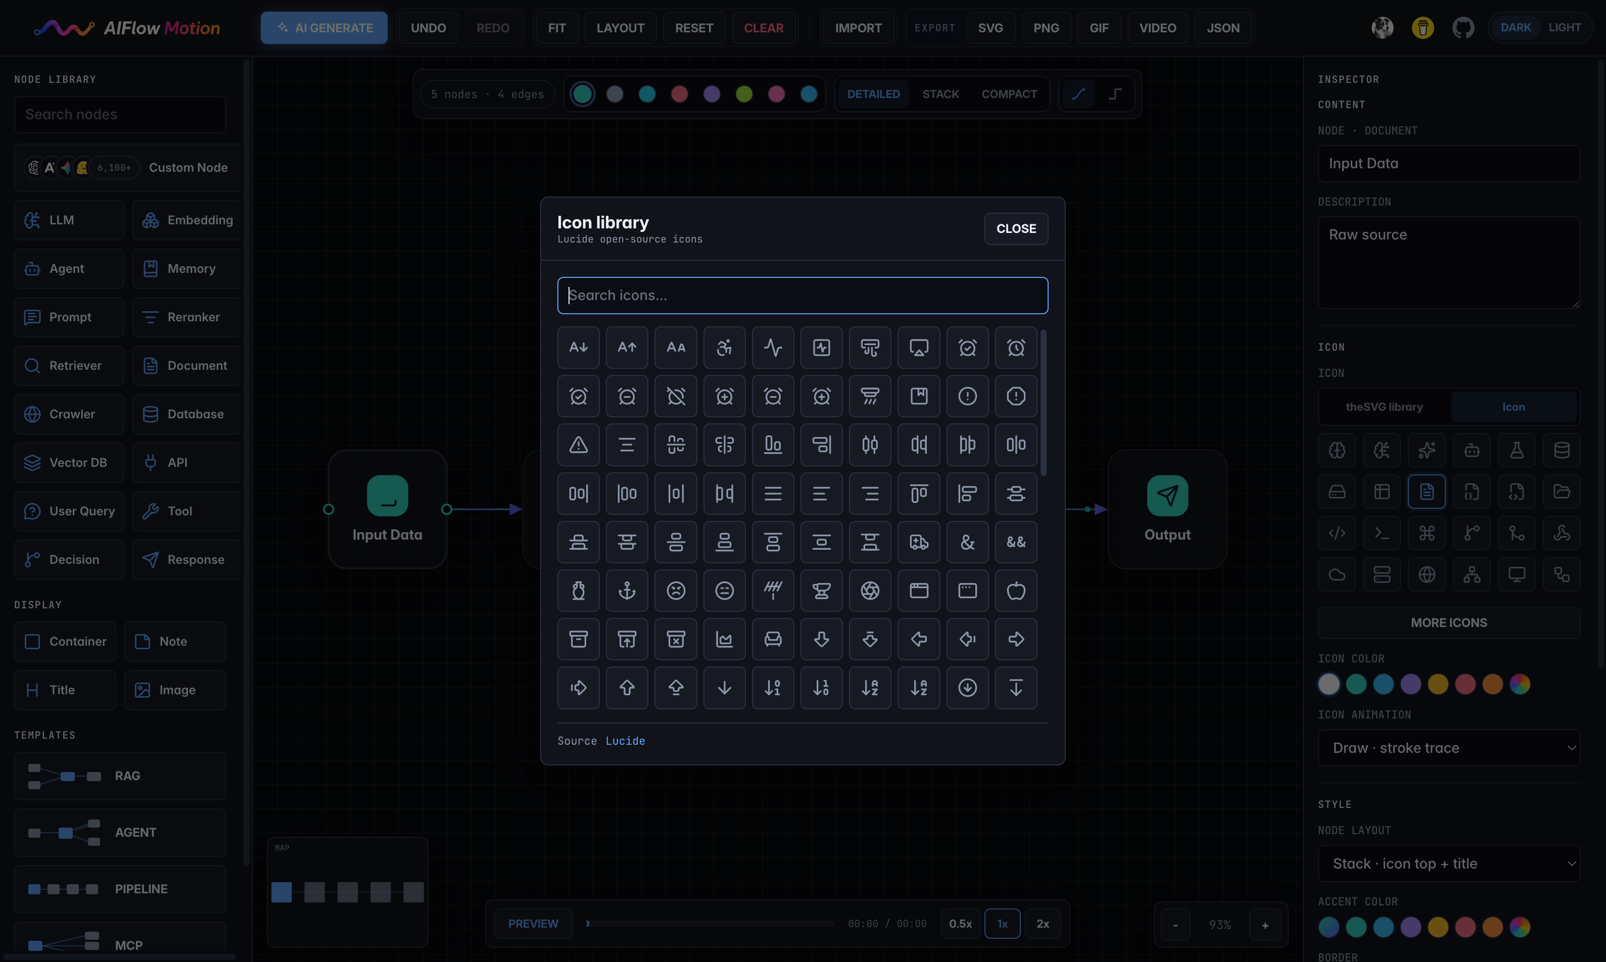Pick the accessibility wheelchair icon in library
This screenshot has height=962, width=1606.
[724, 348]
